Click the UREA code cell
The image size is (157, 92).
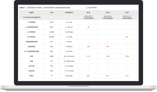click(51, 56)
